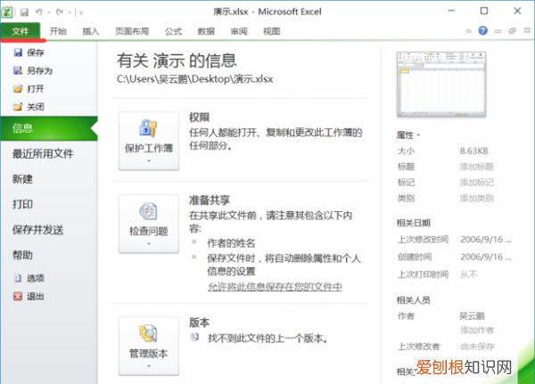
Task: Minimize the ribbon with the caret icon
Action: click(x=468, y=31)
